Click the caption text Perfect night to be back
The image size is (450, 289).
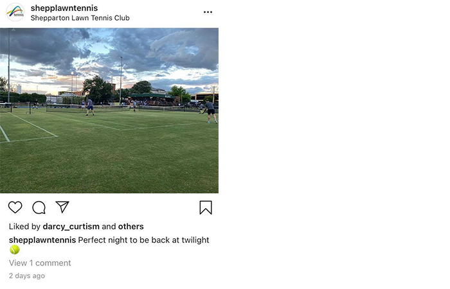click(143, 240)
